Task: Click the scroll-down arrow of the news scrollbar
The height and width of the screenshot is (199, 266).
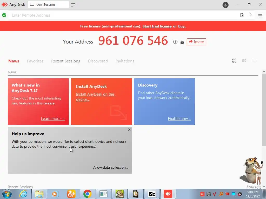Action: (264, 187)
